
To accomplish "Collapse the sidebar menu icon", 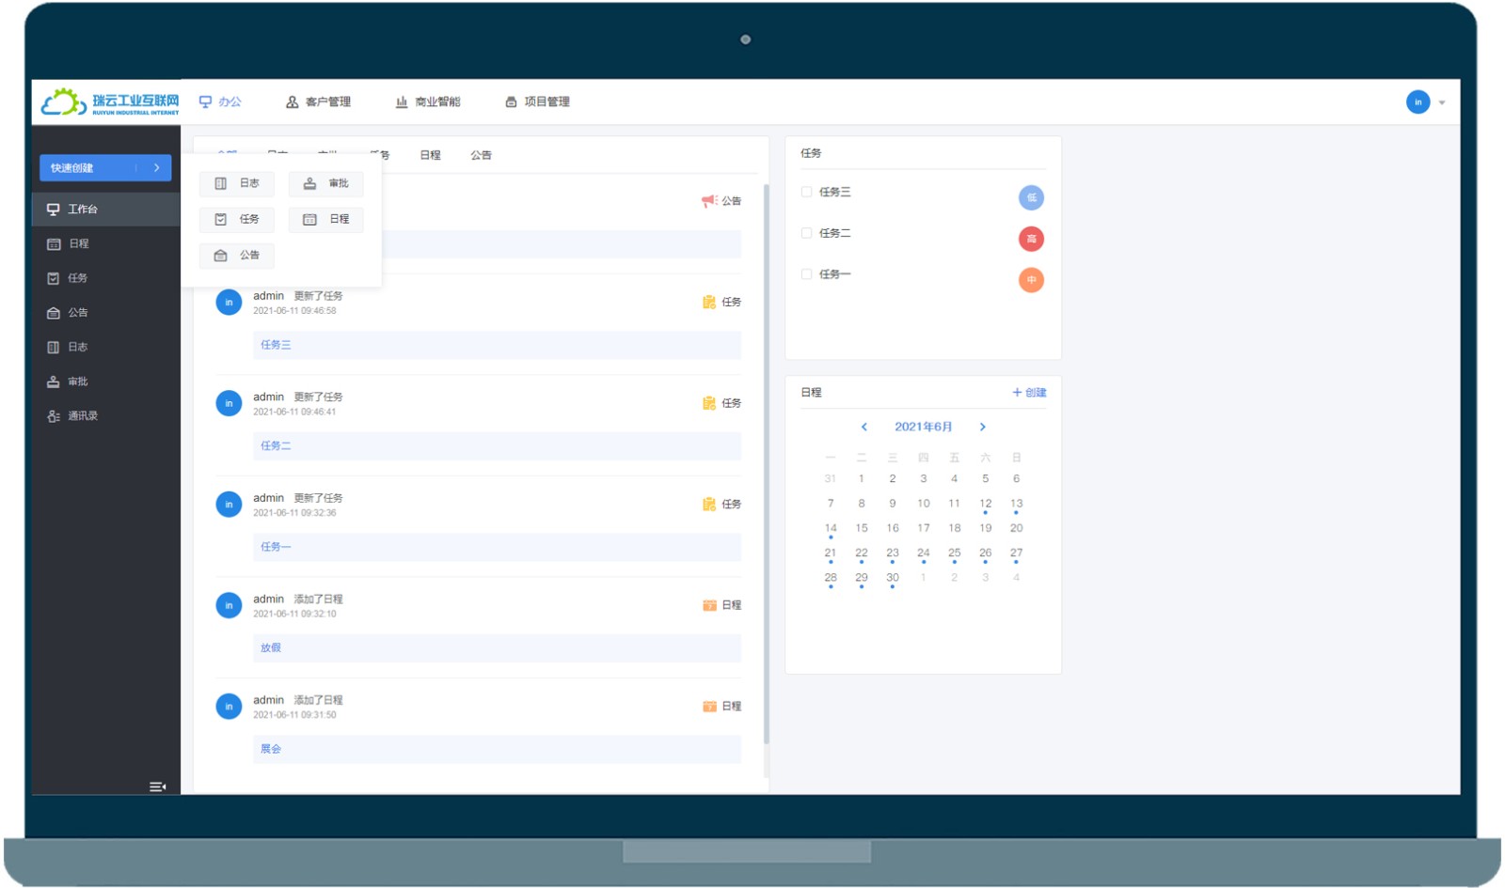I will [157, 787].
